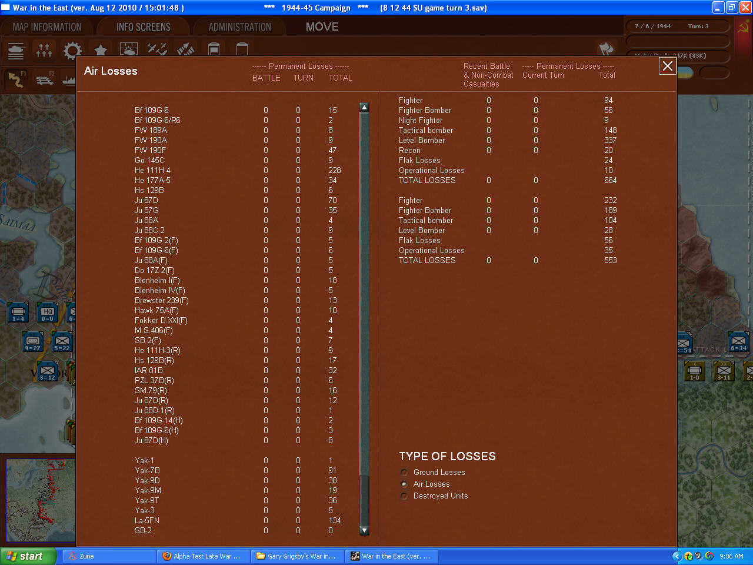Viewport: 753px width, 565px height.
Task: Click the 7 / 6 / 1944 date display
Action: click(652, 26)
